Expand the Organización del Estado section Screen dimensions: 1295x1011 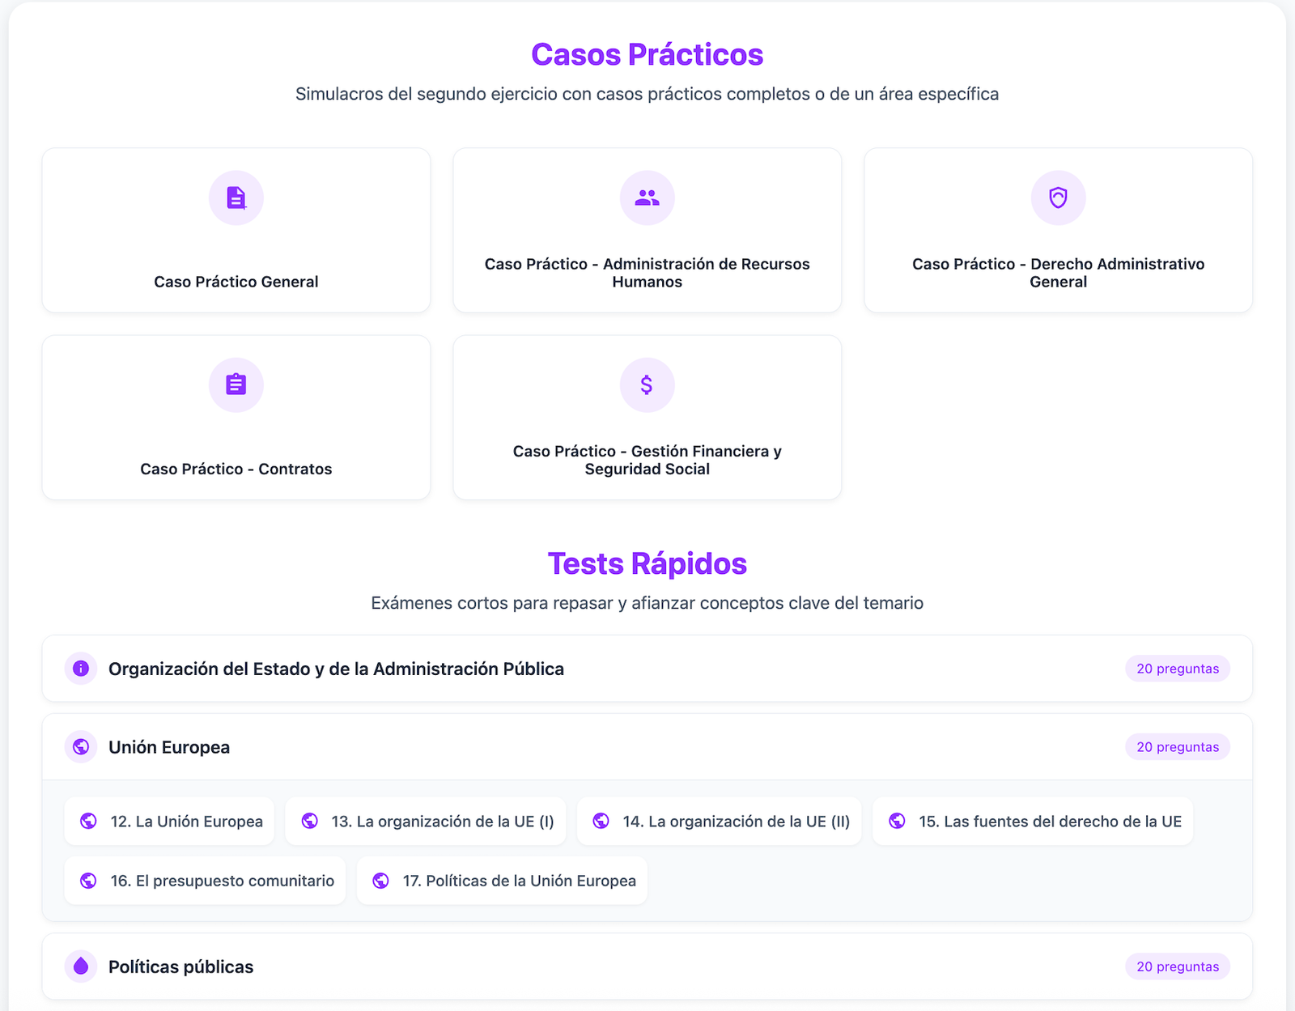[x=336, y=669]
